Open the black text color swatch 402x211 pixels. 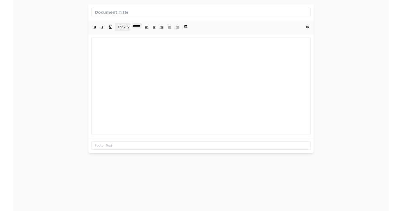(137, 26)
